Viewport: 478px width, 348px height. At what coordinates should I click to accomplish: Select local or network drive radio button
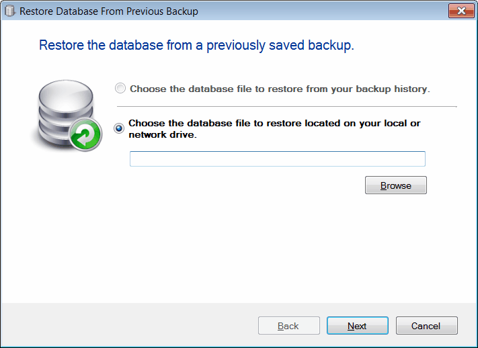point(120,128)
